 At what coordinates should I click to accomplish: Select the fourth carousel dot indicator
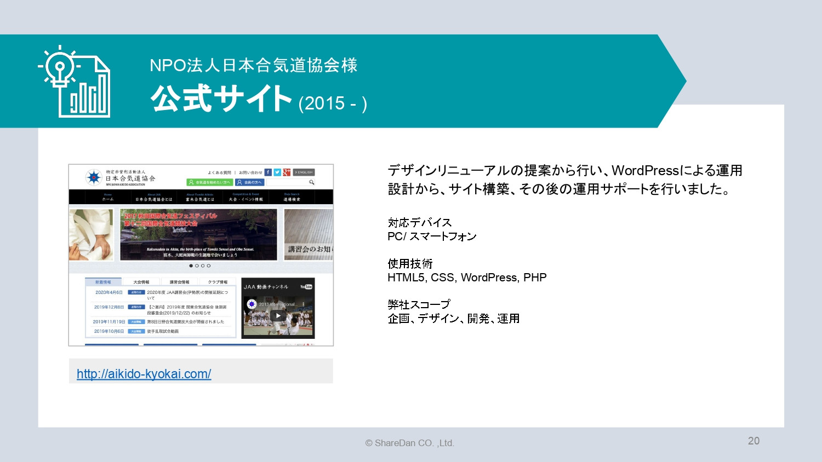[209, 266]
